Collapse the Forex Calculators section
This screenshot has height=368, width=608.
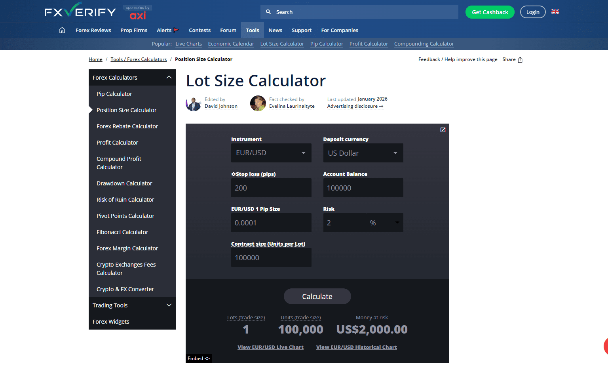[x=169, y=77]
